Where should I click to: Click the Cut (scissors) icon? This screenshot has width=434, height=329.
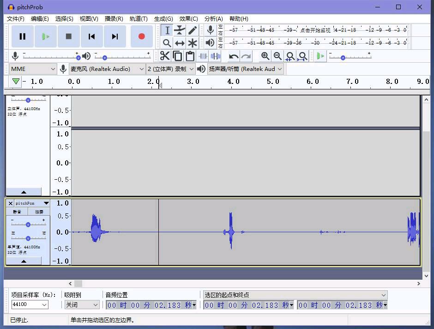(165, 56)
